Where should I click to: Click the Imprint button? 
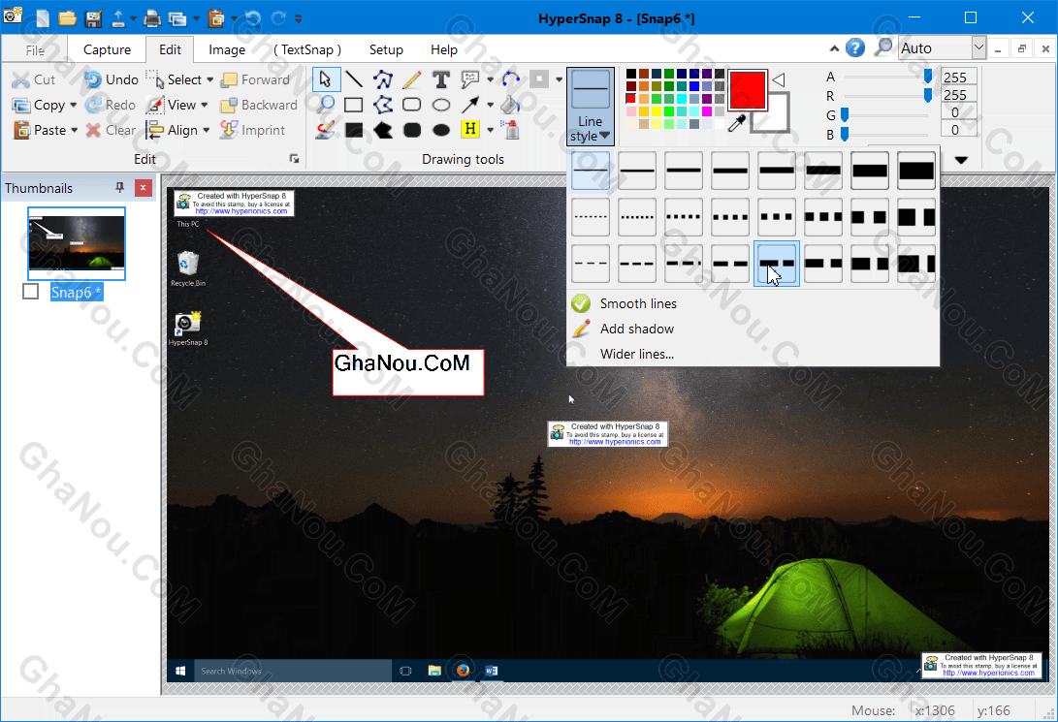point(253,130)
